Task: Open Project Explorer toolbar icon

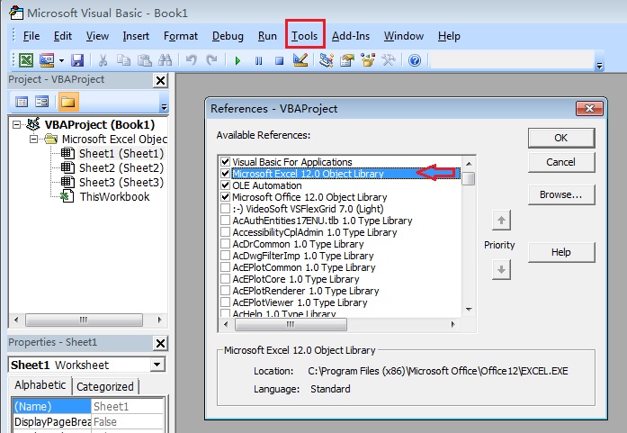Action: click(327, 60)
